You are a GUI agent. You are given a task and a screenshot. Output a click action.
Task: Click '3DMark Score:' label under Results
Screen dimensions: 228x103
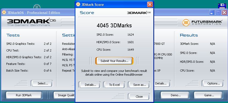click(189, 44)
